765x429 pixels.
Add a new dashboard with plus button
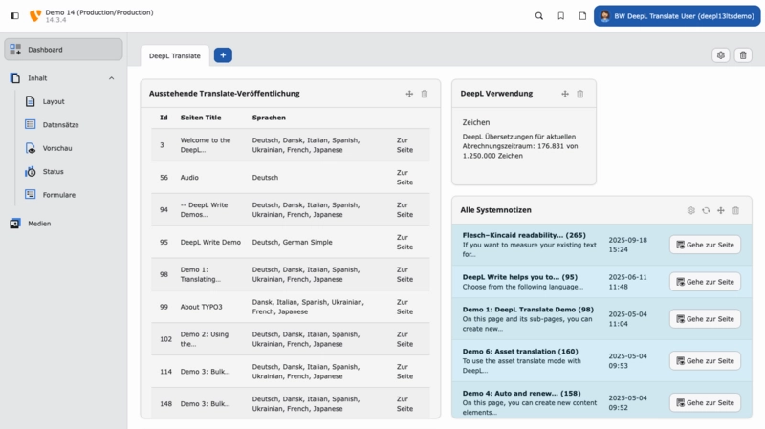223,55
